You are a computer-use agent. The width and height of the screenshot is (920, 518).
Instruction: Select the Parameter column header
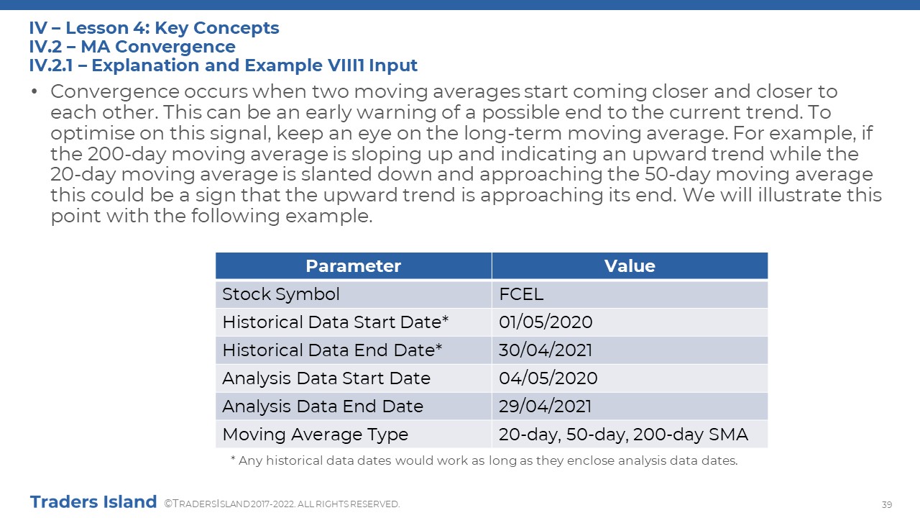[354, 265]
